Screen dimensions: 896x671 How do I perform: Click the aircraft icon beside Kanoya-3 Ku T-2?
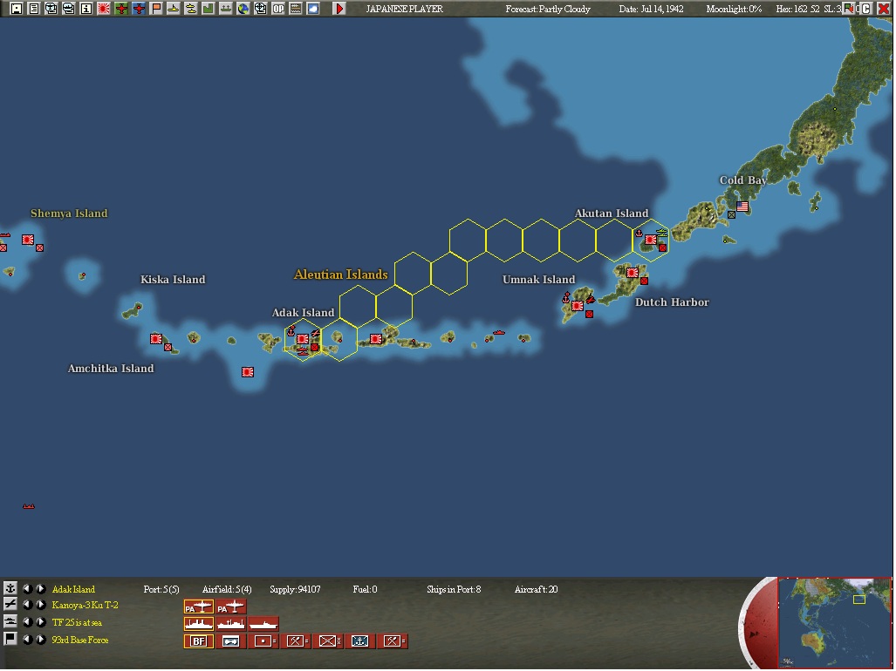tap(10, 604)
